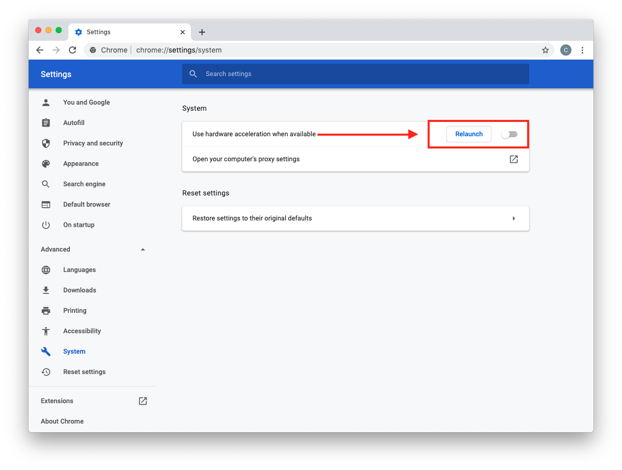Expand Restore settings arrow
The height and width of the screenshot is (470, 622).
pos(514,218)
